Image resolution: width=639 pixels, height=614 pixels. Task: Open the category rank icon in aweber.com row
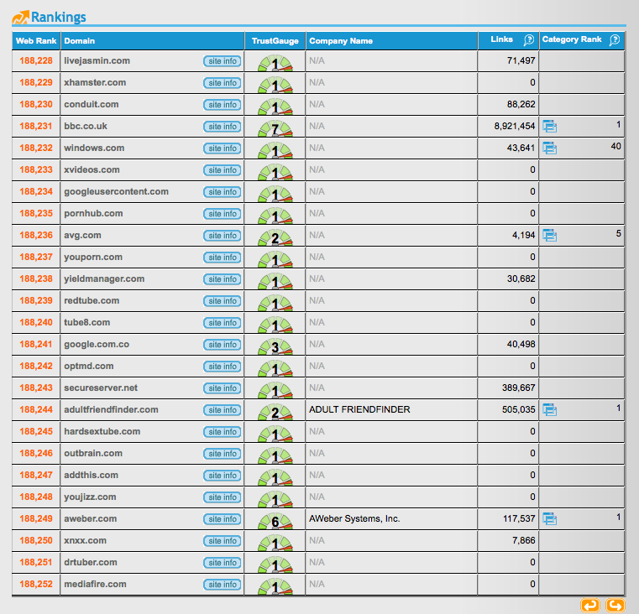[x=550, y=519]
